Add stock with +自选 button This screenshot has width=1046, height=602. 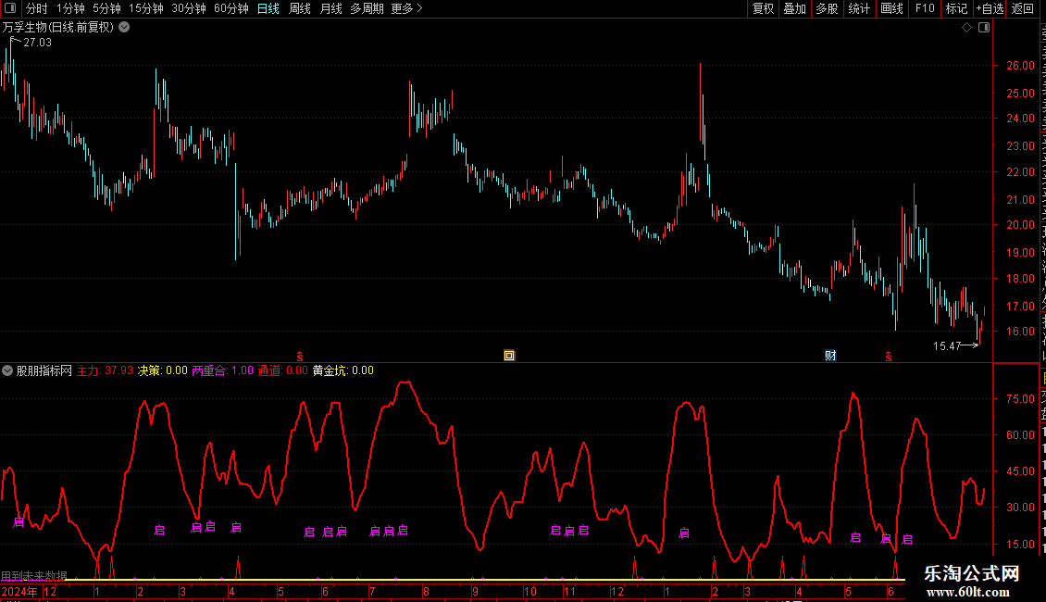990,8
